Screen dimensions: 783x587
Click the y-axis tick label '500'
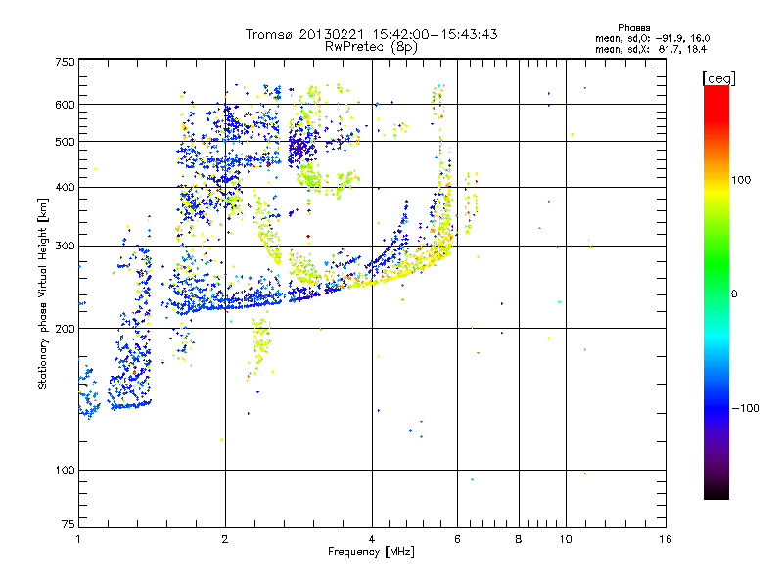(65, 142)
